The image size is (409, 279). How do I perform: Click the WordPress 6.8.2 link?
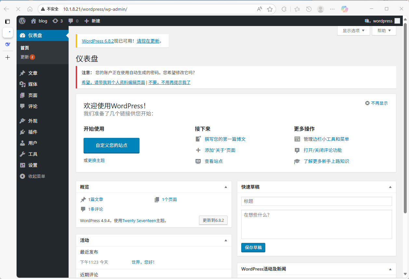pos(98,41)
